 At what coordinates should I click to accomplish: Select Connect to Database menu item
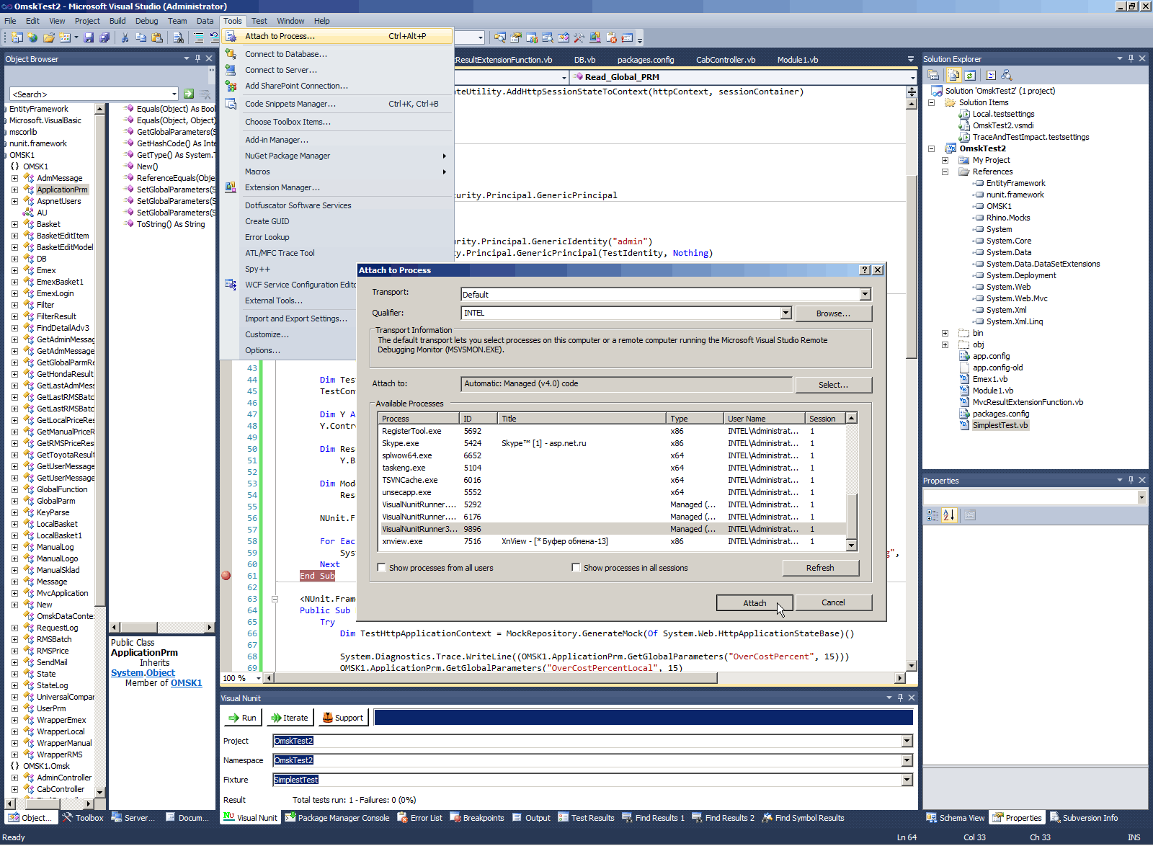pos(337,54)
